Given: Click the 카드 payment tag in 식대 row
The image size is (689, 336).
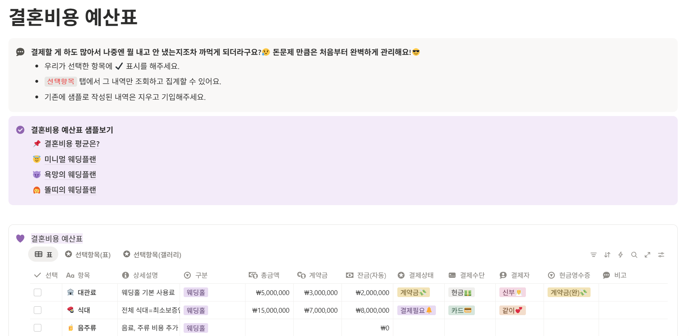Looking at the screenshot, I should pyautogui.click(x=461, y=310).
